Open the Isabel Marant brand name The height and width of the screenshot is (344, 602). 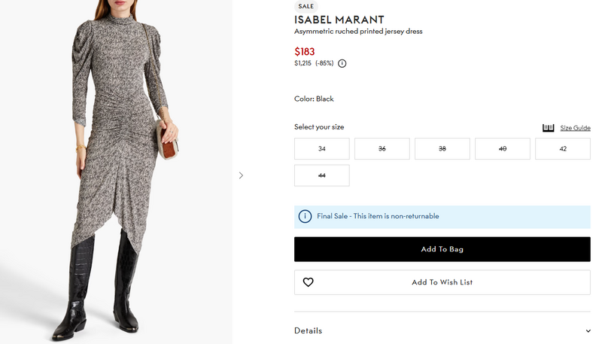point(329,20)
